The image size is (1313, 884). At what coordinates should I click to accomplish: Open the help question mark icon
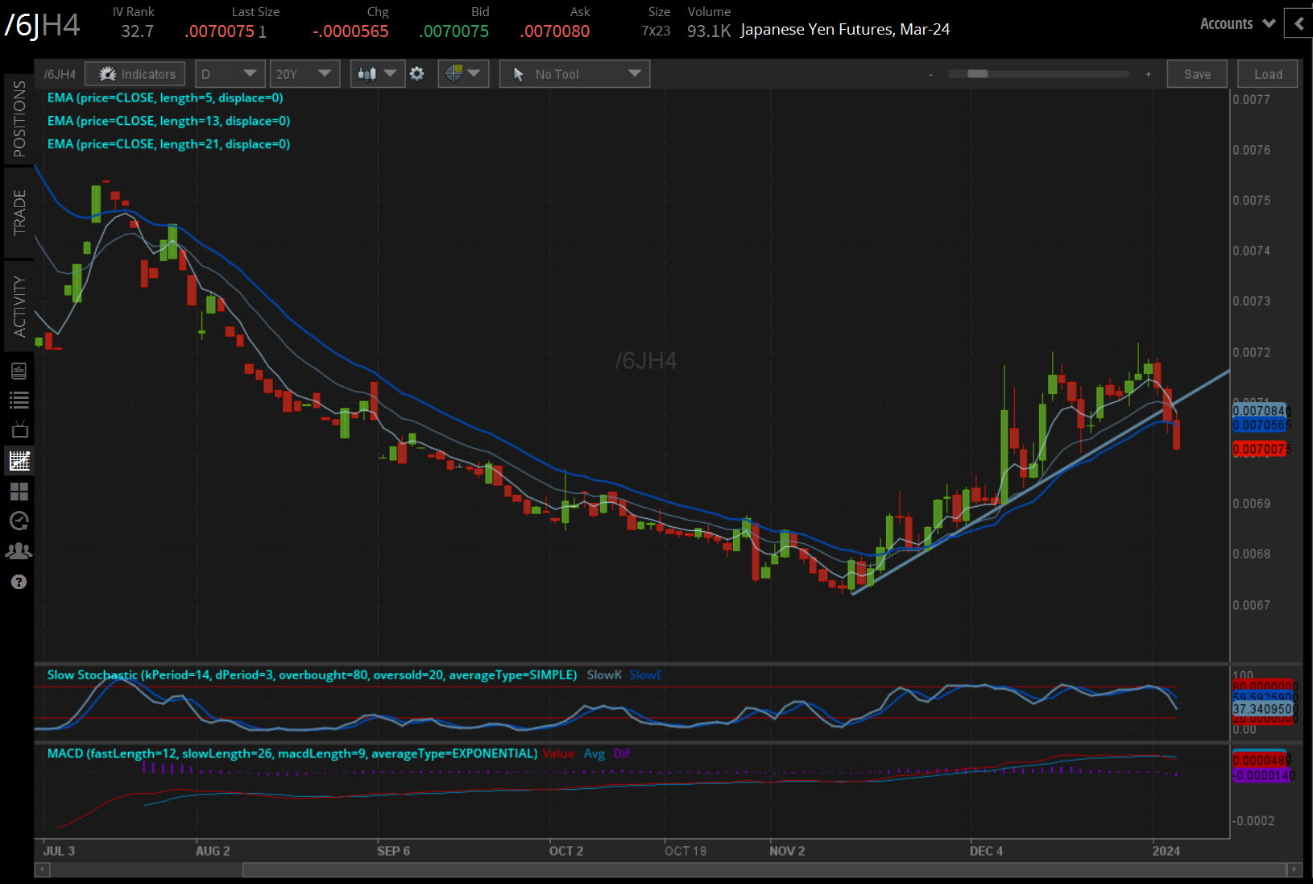click(x=19, y=582)
